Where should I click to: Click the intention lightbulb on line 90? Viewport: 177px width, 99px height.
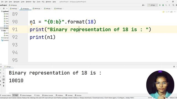31,24
